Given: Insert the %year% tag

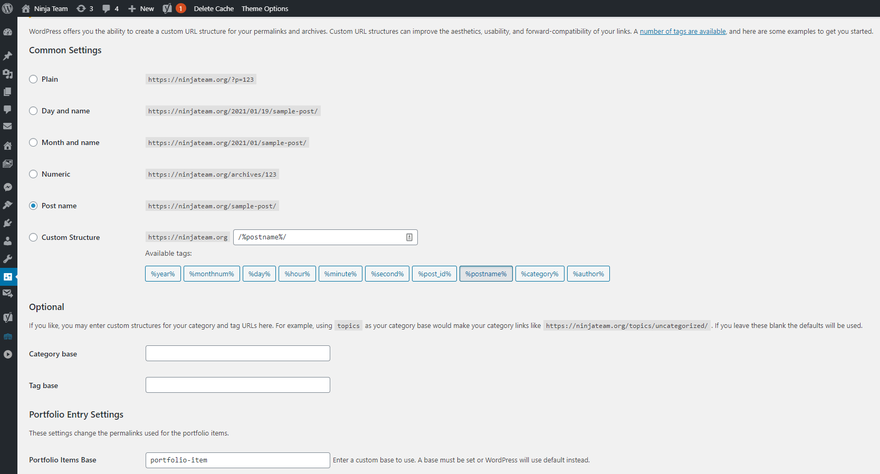Looking at the screenshot, I should click(163, 274).
